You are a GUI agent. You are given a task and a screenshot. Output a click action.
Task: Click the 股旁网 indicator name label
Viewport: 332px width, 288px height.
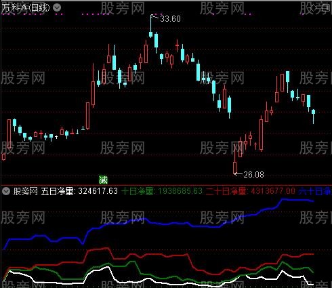click(25, 192)
